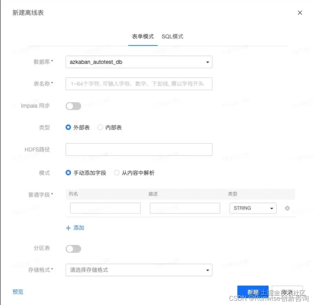Screen dimensions: 314x305
Task: Click the 表名称 input field
Action: point(139,84)
